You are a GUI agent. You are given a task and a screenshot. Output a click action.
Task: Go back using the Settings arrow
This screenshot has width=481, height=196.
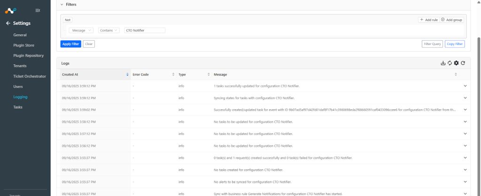pos(8,23)
